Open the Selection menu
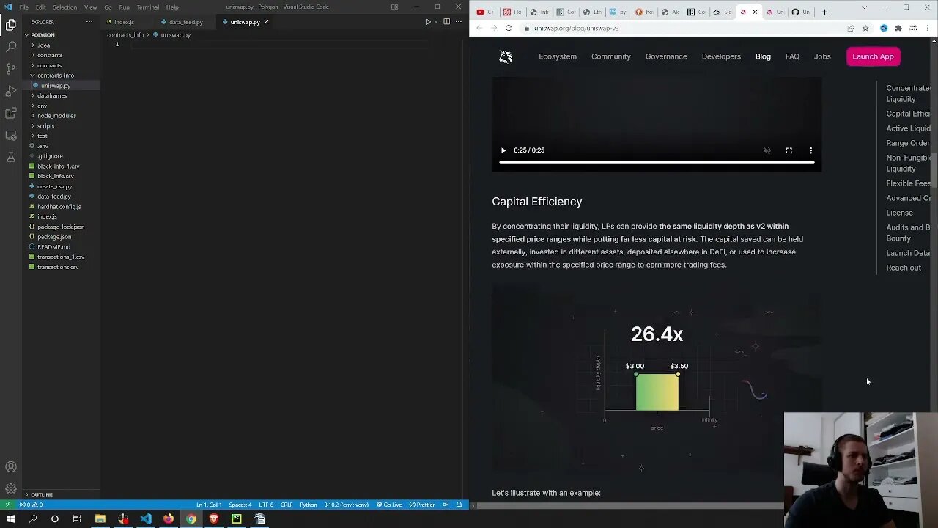The height and width of the screenshot is (528, 938). [x=64, y=7]
